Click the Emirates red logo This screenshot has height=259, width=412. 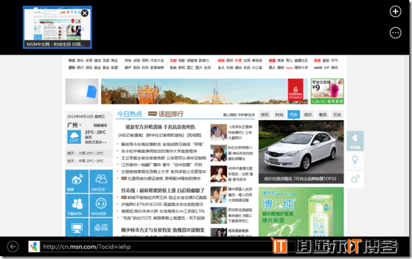coord(296,90)
